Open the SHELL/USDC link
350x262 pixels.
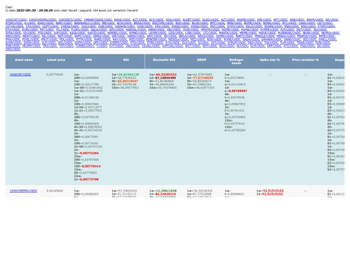tap(328, 39)
